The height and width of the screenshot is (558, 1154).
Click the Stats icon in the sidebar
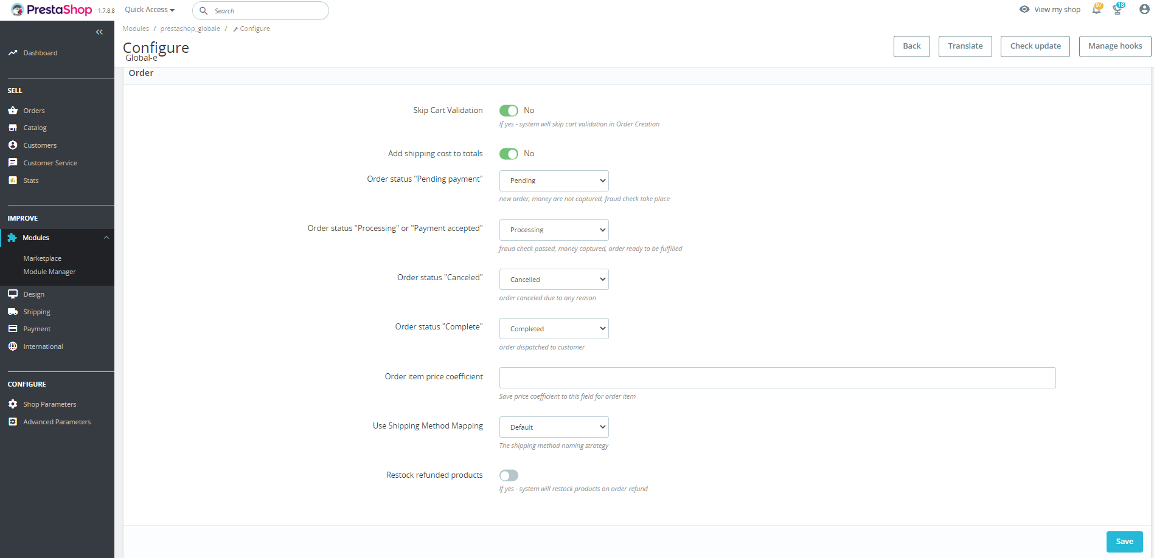13,180
